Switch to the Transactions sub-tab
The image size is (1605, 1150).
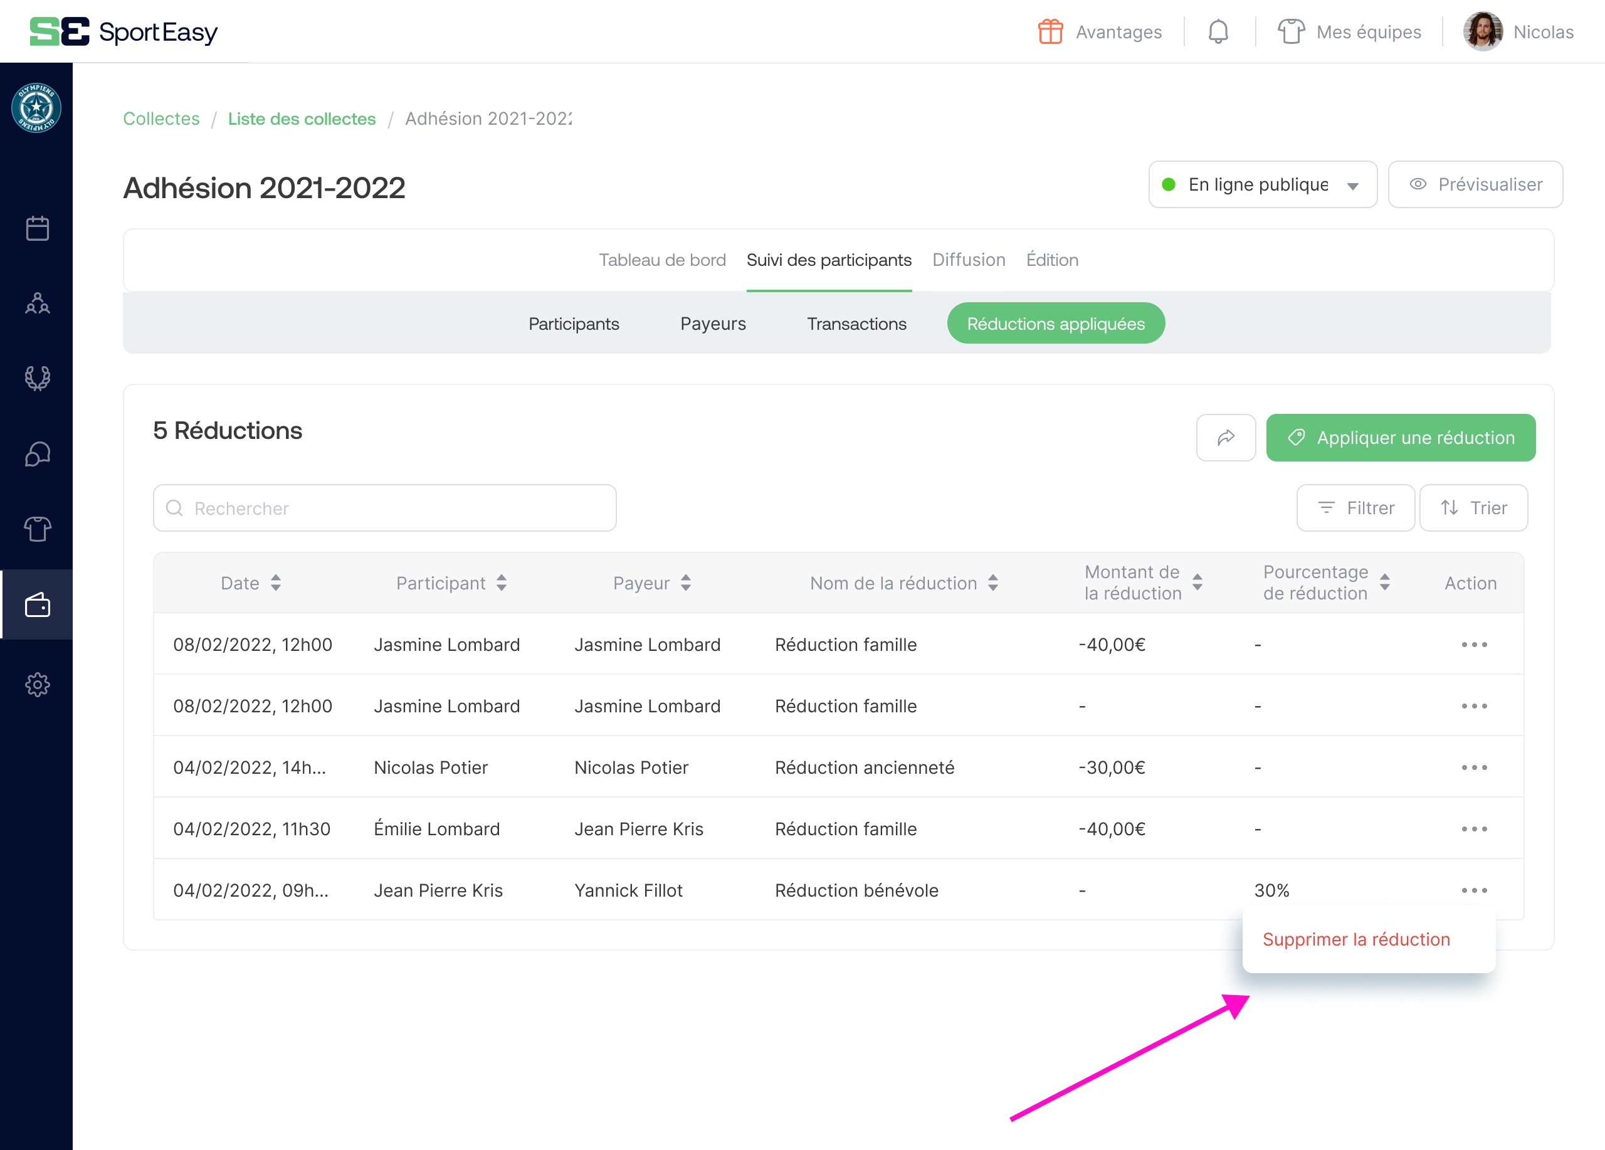(856, 324)
